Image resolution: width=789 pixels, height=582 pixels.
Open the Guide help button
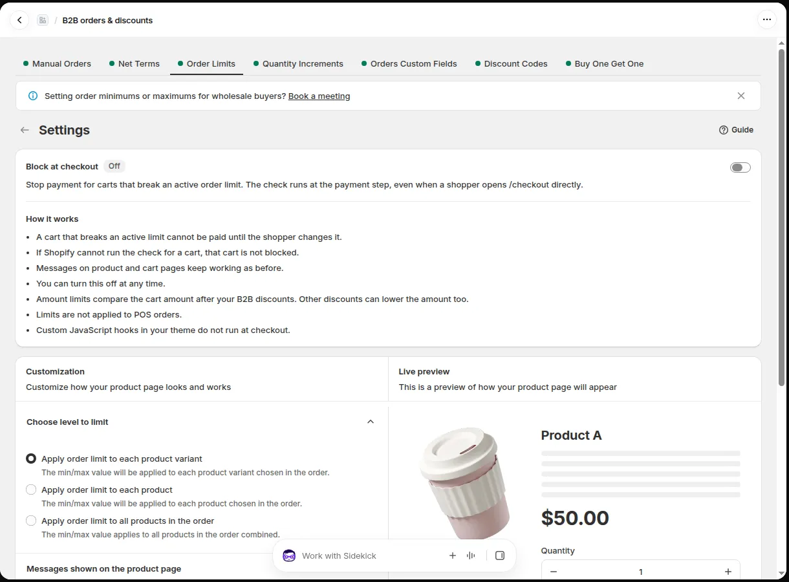tap(736, 130)
